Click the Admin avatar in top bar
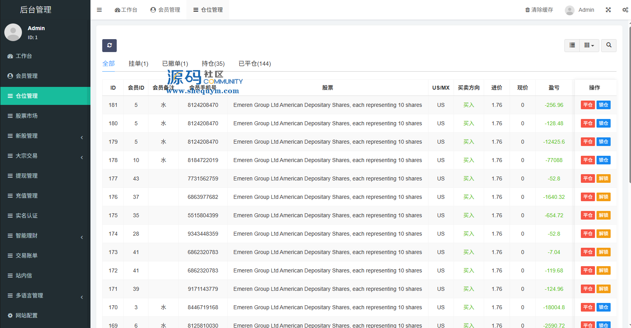The image size is (631, 328). tap(570, 10)
